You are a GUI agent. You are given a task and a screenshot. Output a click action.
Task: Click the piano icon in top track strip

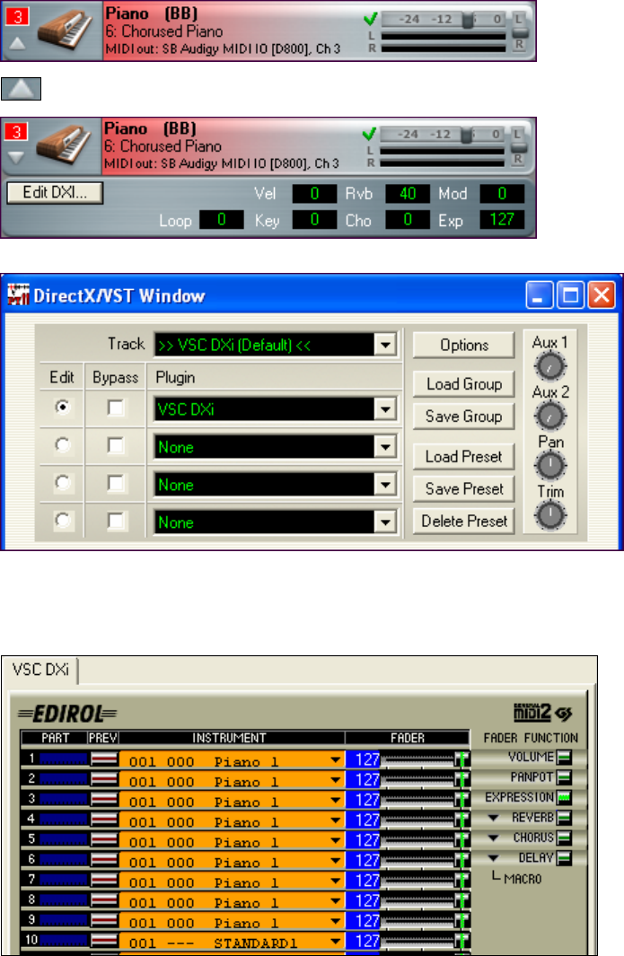[x=64, y=30]
